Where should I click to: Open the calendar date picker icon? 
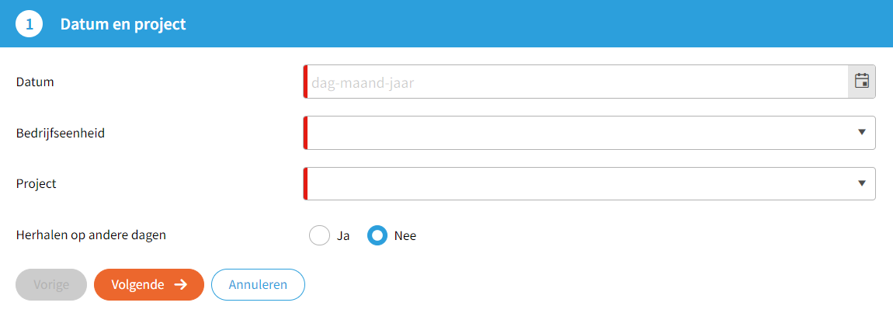pos(861,81)
